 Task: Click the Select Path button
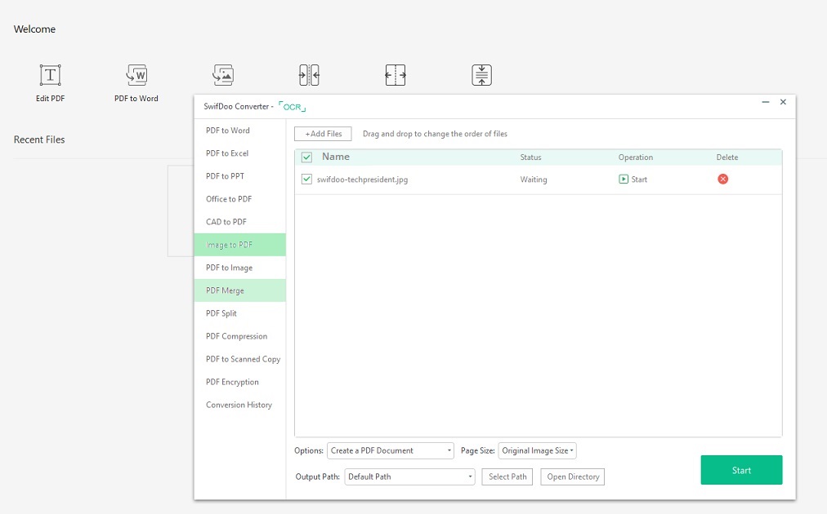(507, 476)
